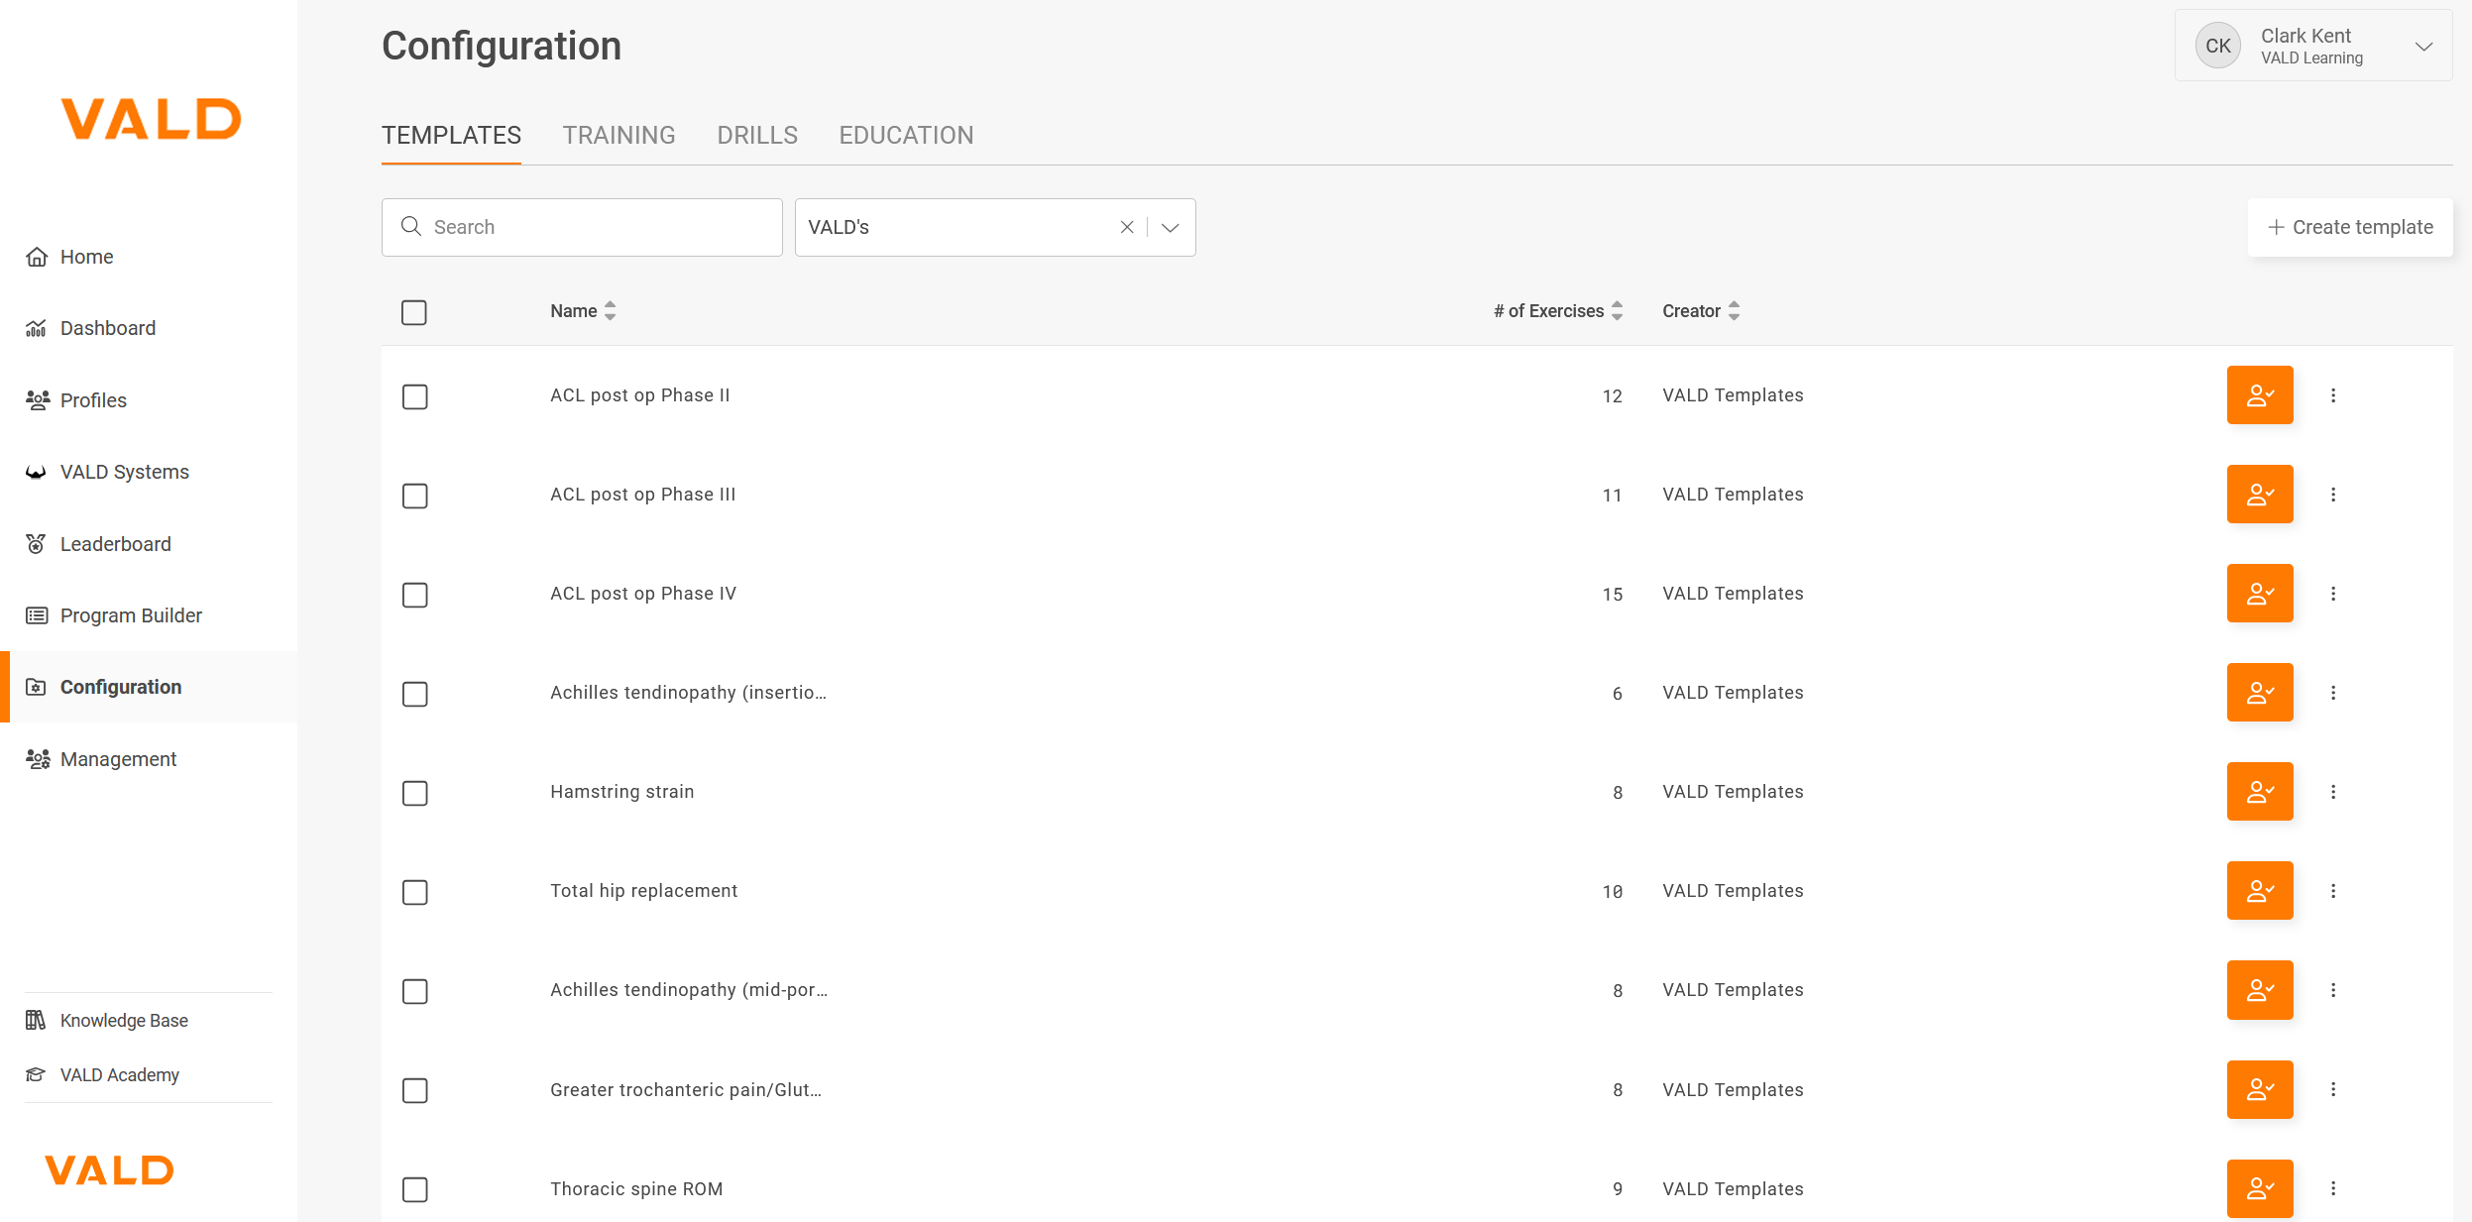Select Thoracic spine ROM checkbox
The image size is (2472, 1222).
(414, 1189)
